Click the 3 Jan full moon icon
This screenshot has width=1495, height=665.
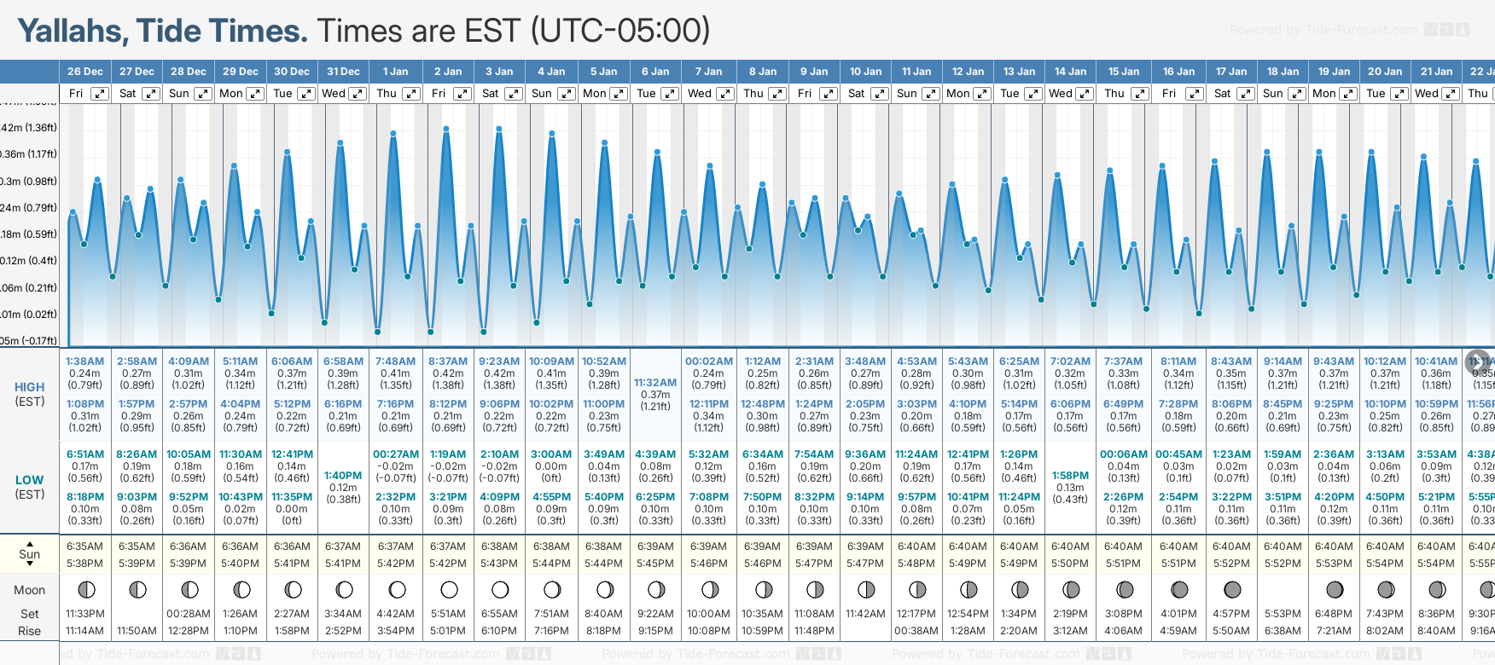pos(500,589)
